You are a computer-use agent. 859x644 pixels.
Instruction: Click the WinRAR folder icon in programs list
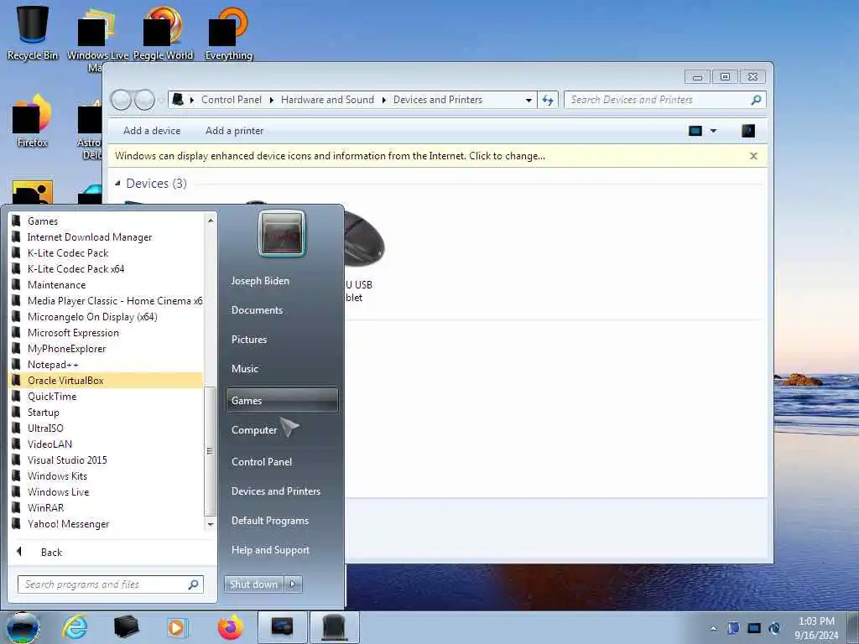point(17,507)
